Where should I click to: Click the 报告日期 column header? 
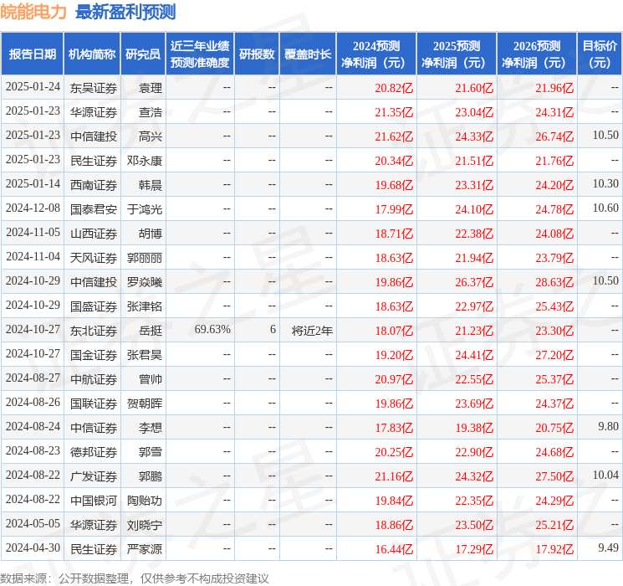tap(32, 54)
